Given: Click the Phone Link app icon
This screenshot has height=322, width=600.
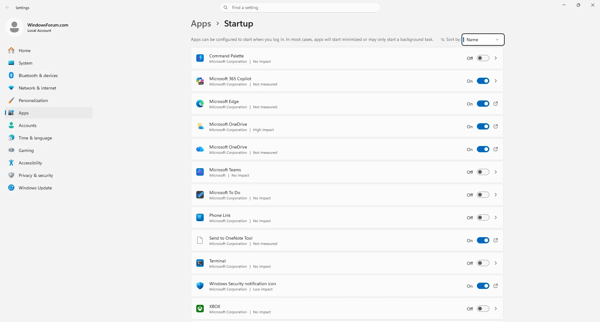Looking at the screenshot, I should click(x=200, y=218).
